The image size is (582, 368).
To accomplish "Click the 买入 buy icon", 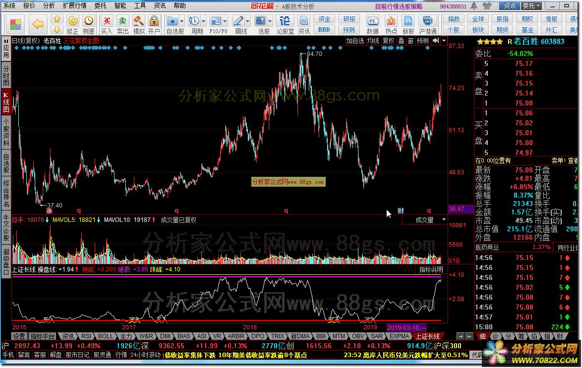I will point(107,24).
